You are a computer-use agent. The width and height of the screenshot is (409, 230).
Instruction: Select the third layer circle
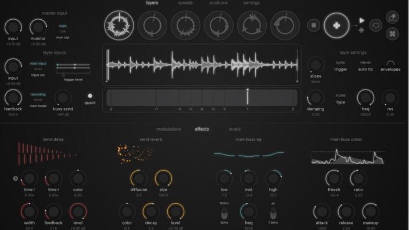[185, 26]
